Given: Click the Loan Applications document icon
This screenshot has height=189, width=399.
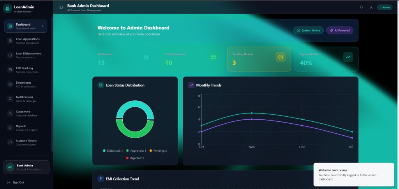Looking at the screenshot, I should 10,41.
